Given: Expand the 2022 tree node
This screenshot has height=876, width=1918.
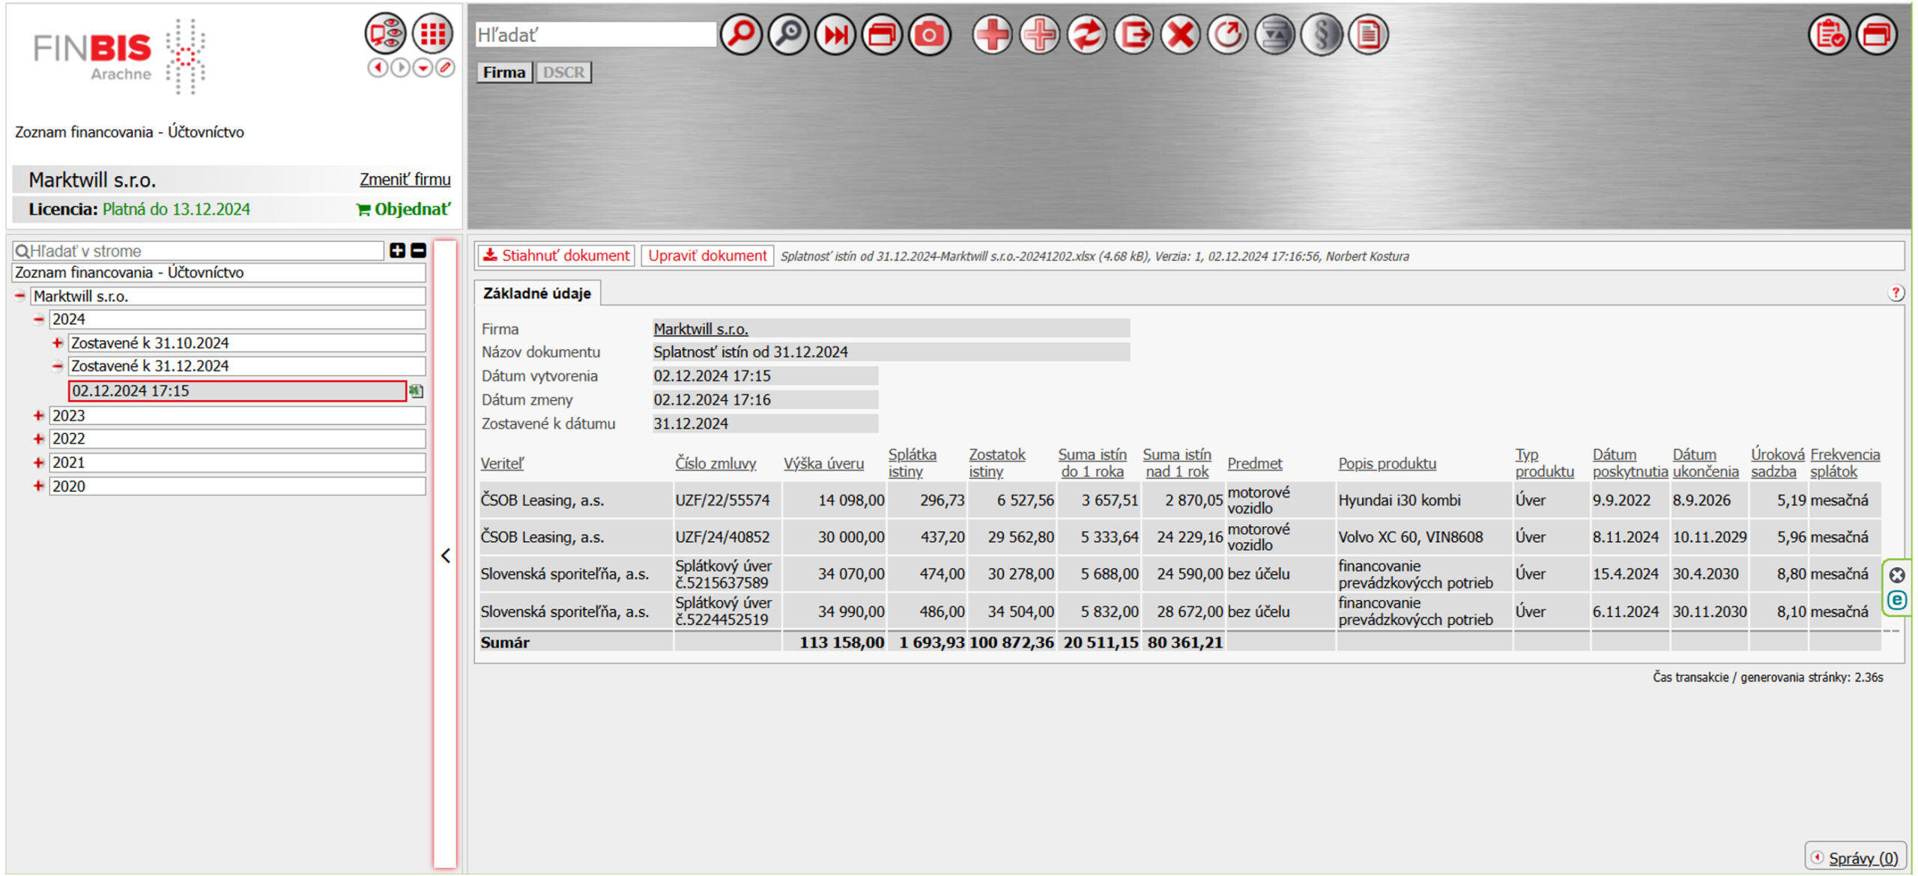Looking at the screenshot, I should 39,439.
